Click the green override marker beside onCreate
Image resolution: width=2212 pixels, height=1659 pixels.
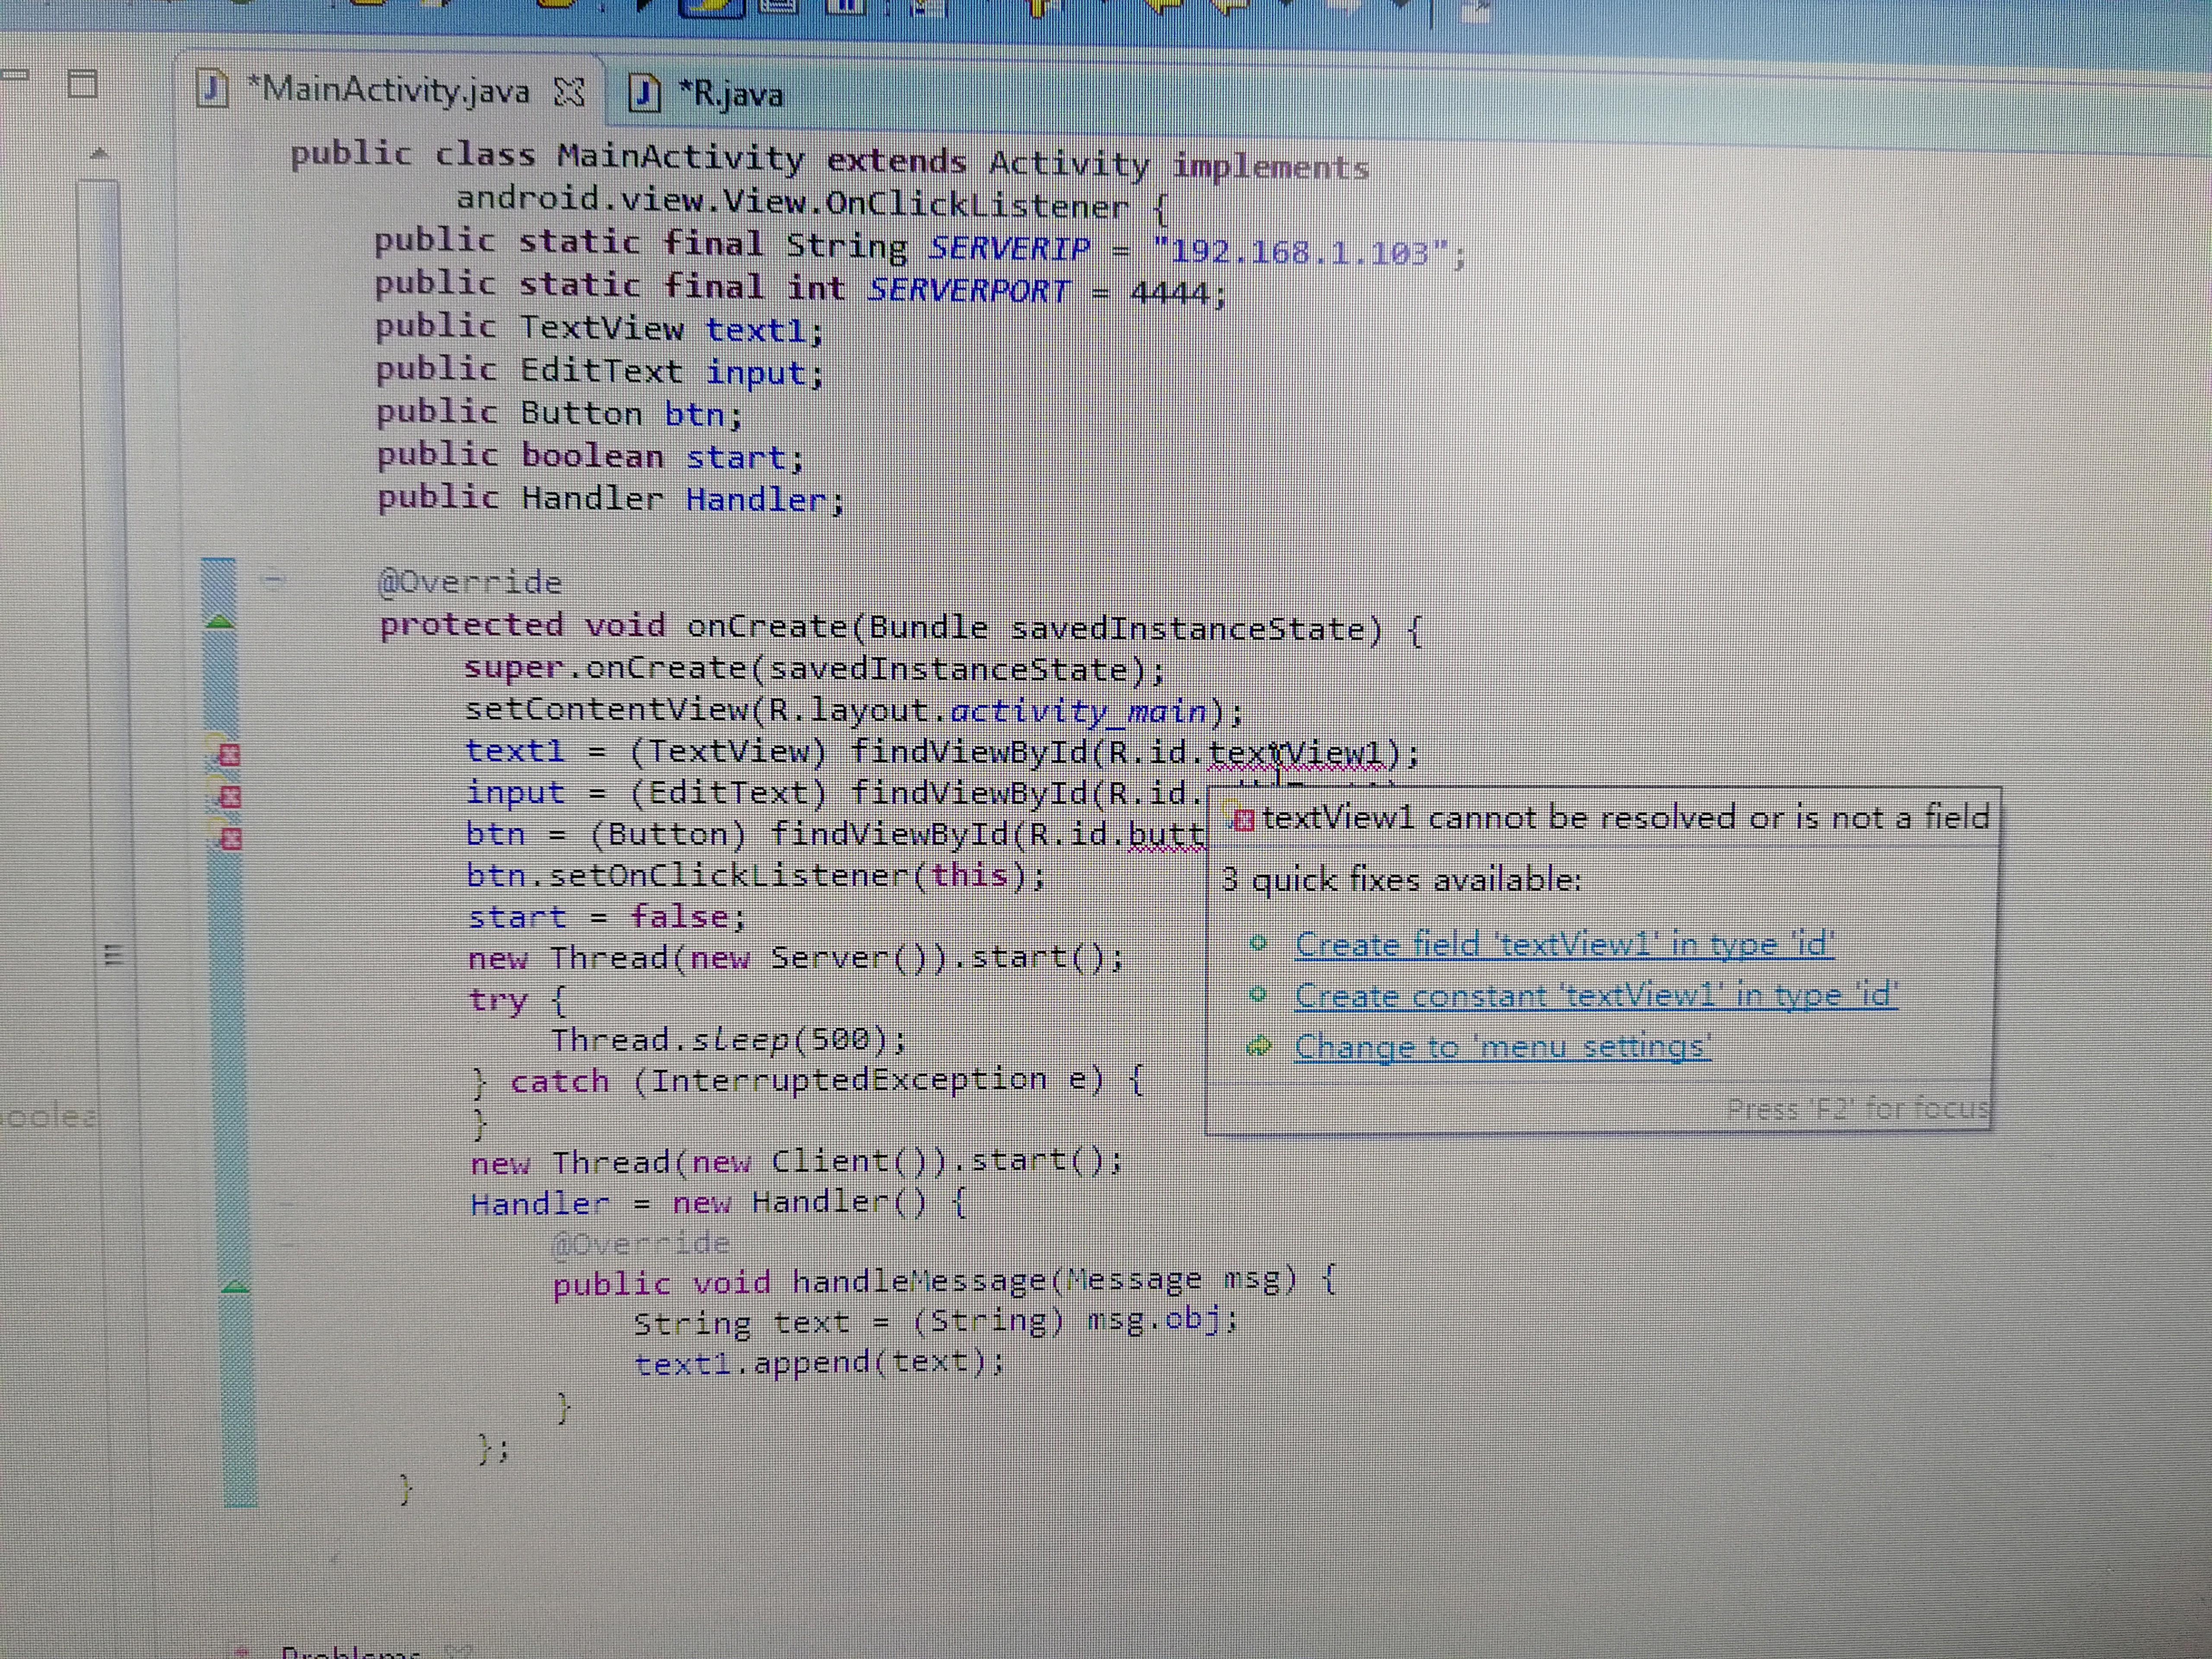[220, 622]
